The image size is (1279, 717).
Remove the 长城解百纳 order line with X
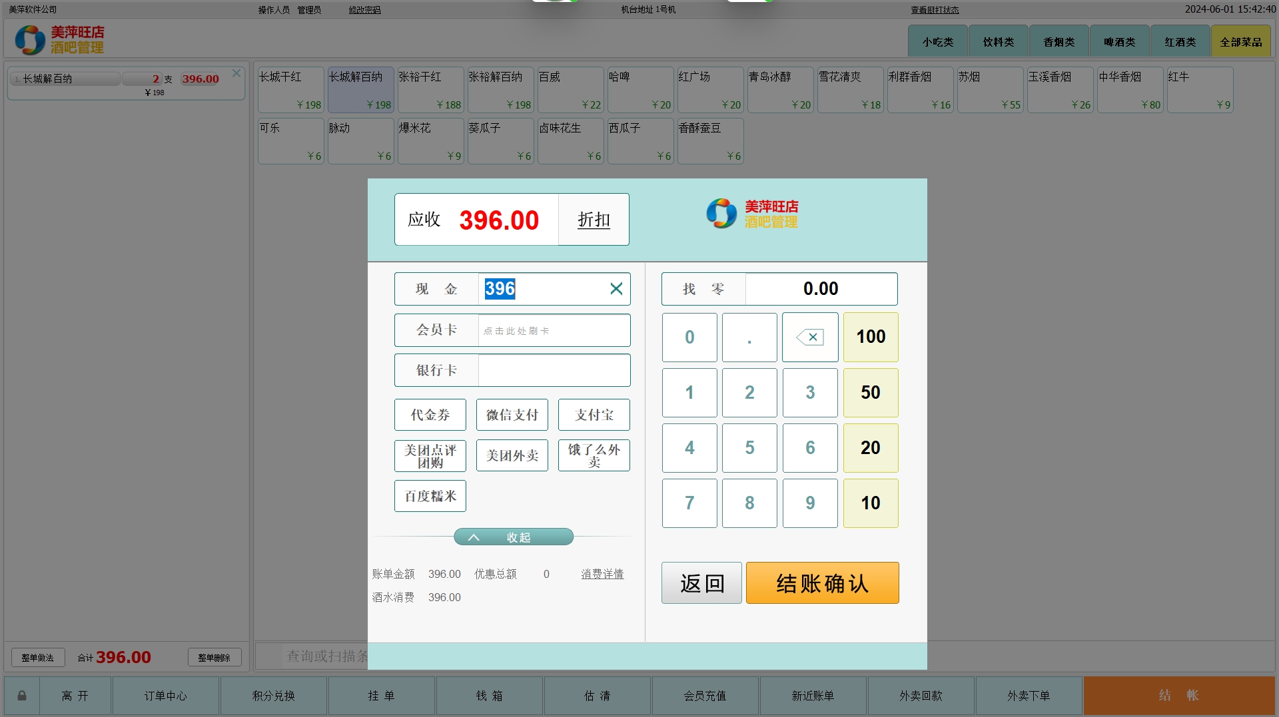point(236,73)
